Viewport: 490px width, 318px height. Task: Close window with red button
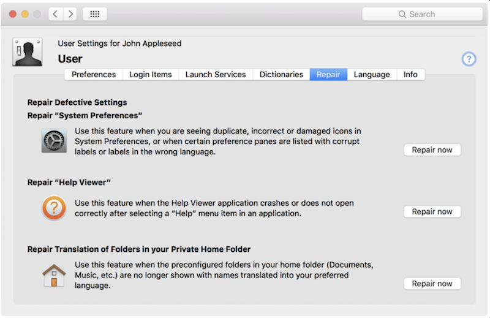pyautogui.click(x=13, y=14)
